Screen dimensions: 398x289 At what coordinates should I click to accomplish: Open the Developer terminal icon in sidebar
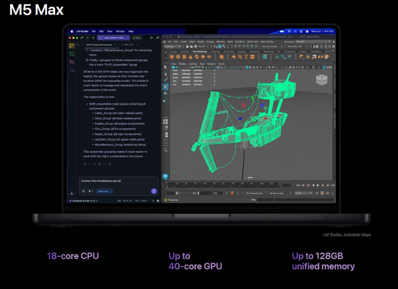(x=72, y=54)
